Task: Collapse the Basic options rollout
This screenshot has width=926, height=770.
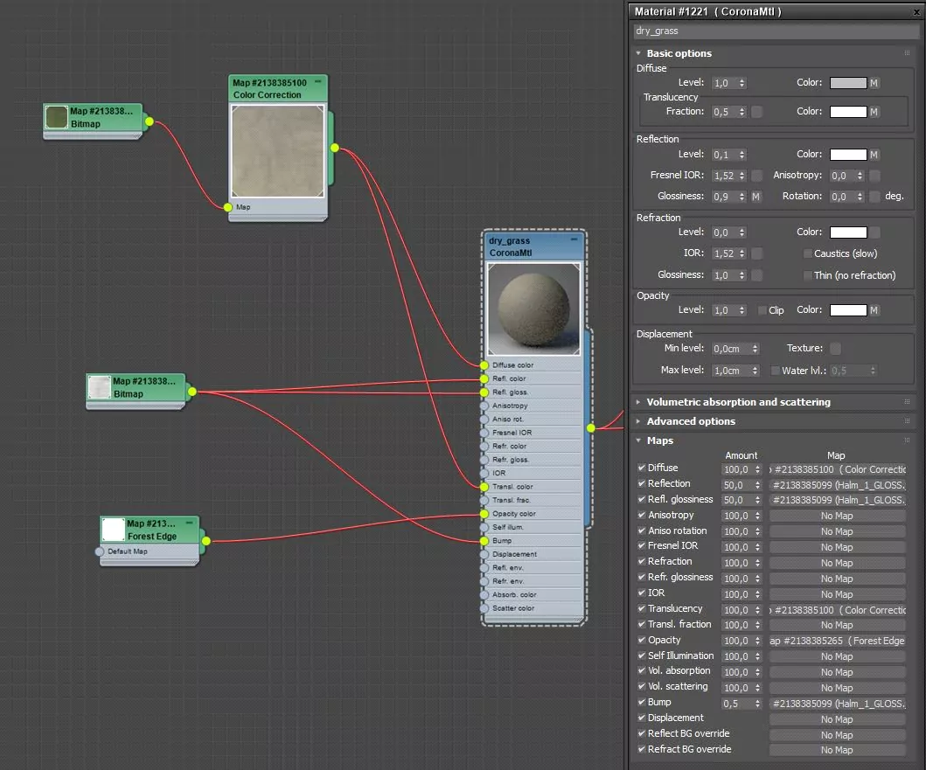Action: (679, 53)
